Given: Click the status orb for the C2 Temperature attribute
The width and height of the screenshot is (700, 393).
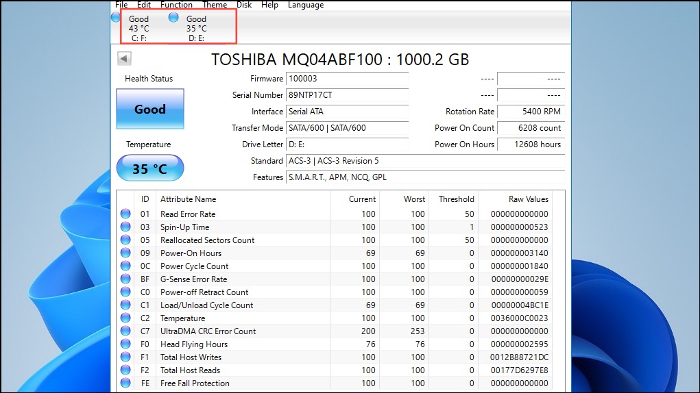Looking at the screenshot, I should tap(125, 318).
